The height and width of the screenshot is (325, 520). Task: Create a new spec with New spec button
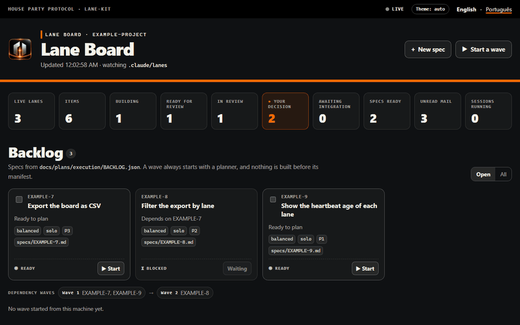tap(428, 49)
